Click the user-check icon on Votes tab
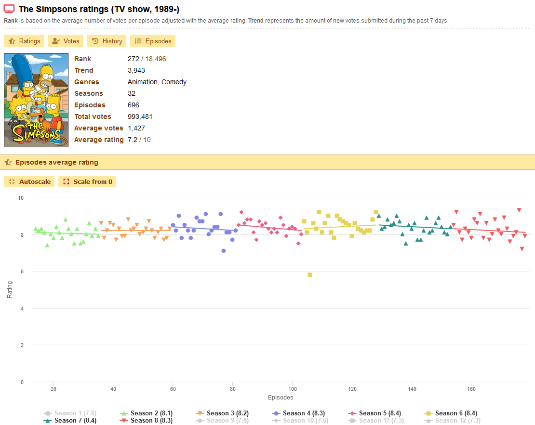The height and width of the screenshot is (425, 535). [56, 41]
